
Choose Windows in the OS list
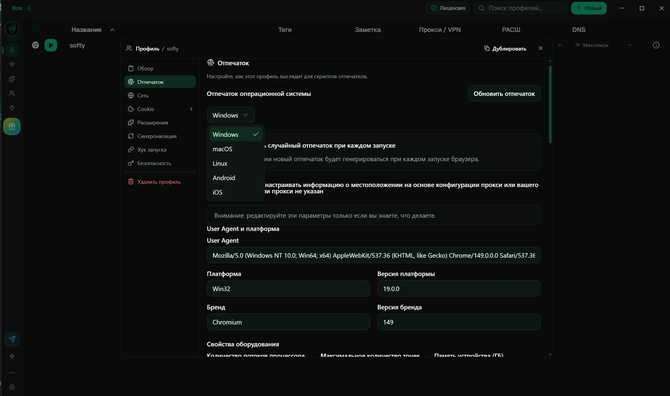coord(236,134)
